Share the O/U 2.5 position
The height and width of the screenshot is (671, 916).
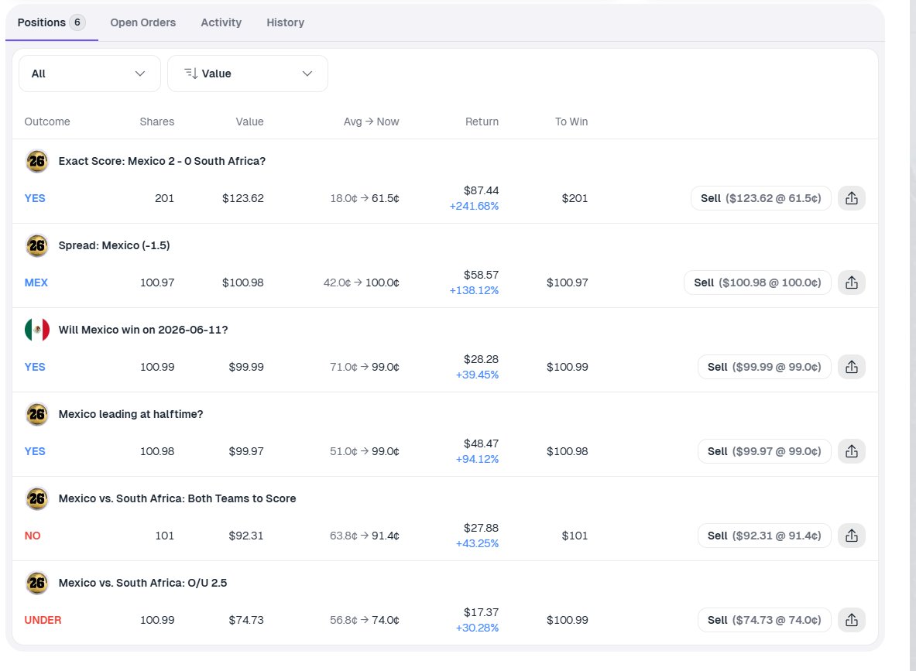[x=851, y=620]
